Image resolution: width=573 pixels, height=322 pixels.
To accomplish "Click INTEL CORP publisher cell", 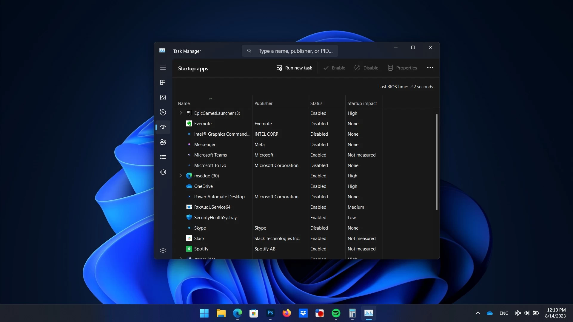I will click(x=266, y=134).
